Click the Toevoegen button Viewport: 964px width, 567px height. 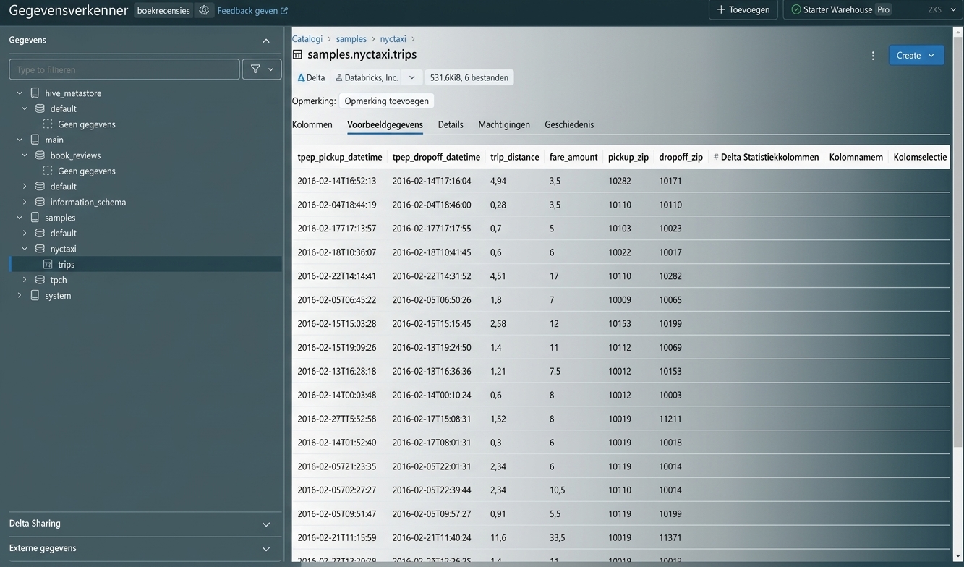tap(743, 9)
